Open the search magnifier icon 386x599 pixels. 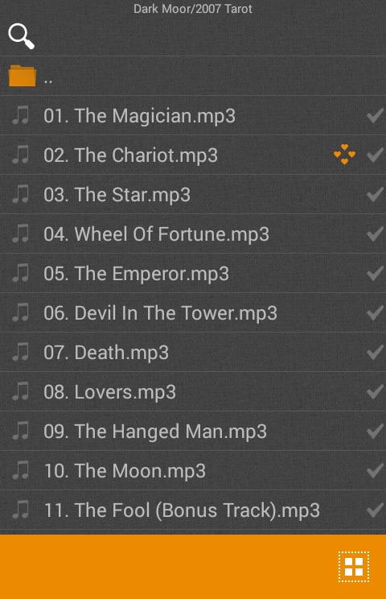click(22, 36)
